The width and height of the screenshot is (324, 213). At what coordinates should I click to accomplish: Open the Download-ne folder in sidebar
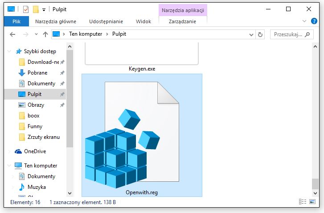[x=43, y=62]
